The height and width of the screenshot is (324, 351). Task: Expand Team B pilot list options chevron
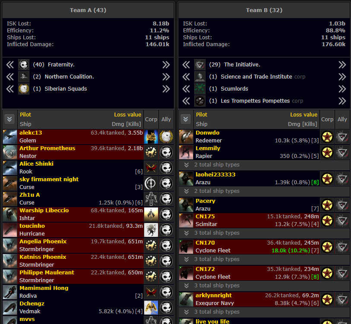(x=186, y=119)
